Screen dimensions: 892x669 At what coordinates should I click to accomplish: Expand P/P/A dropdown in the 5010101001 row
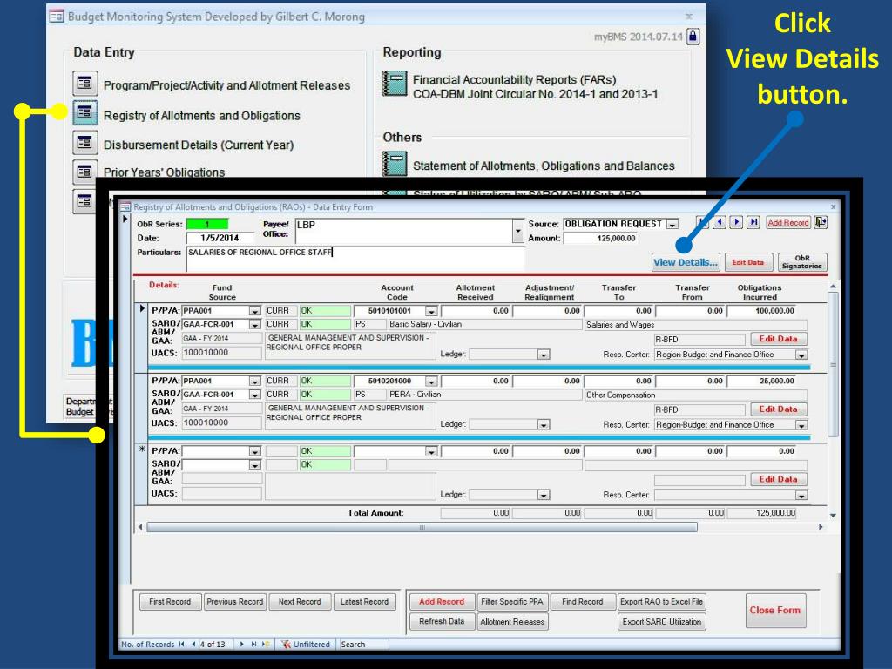click(x=255, y=311)
